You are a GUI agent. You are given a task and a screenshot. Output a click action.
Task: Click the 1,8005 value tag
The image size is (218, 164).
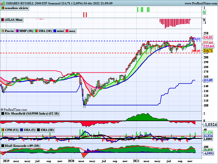tap(208, 139)
